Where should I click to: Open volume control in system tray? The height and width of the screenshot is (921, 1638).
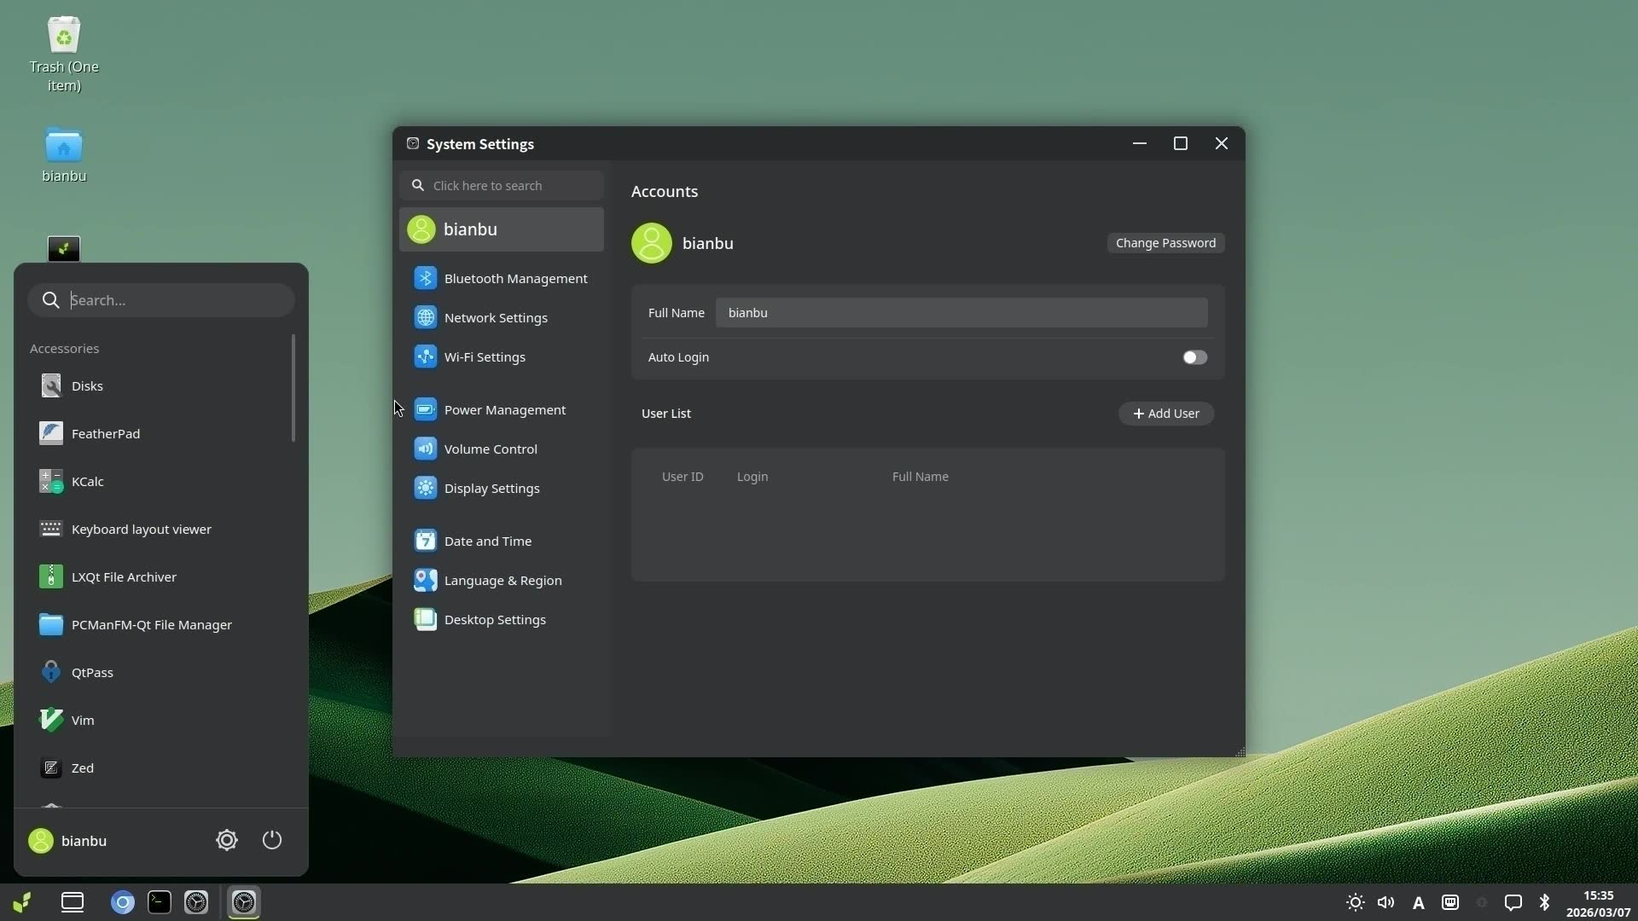pos(1386,902)
